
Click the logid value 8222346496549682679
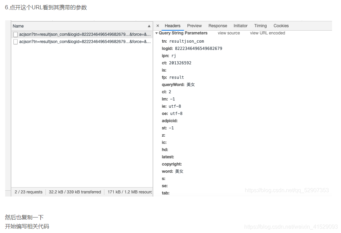[x=198, y=49]
